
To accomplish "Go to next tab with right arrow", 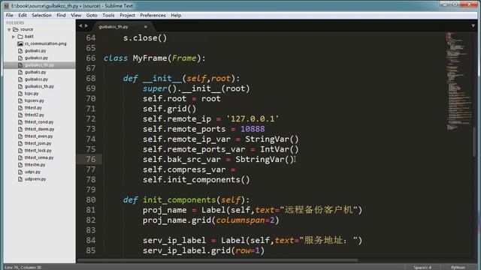I will pos(86,26).
